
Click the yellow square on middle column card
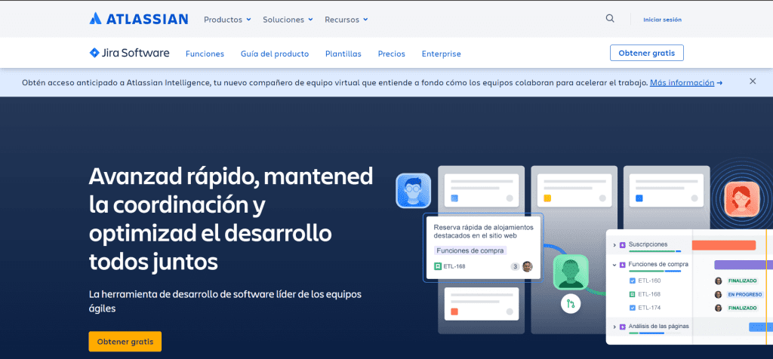[x=547, y=198]
